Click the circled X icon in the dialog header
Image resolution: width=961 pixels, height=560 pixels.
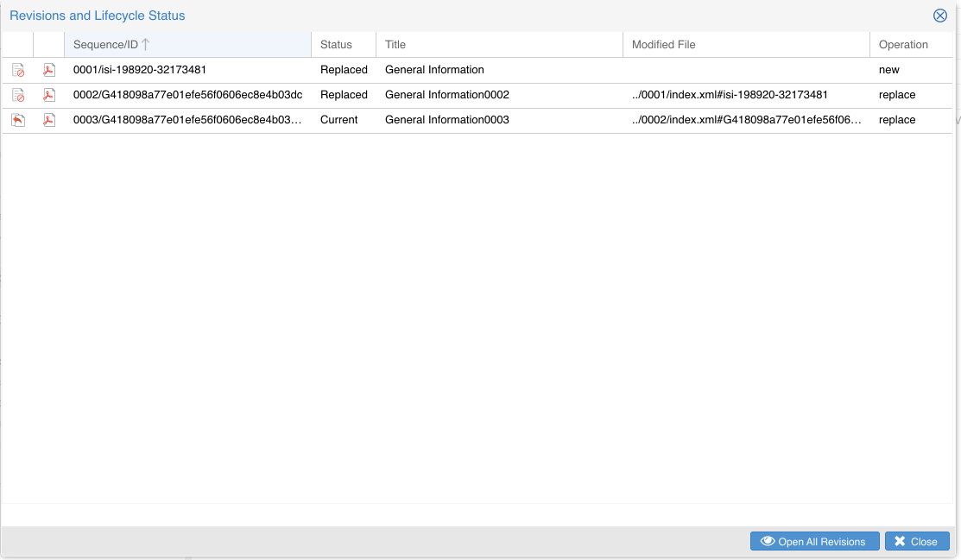(940, 16)
